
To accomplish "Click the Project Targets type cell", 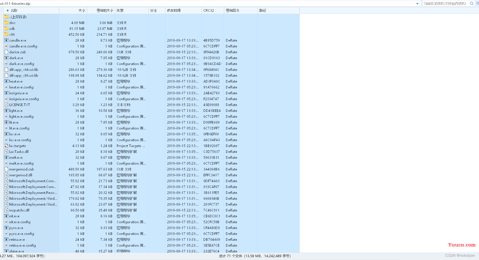I will tap(131, 146).
